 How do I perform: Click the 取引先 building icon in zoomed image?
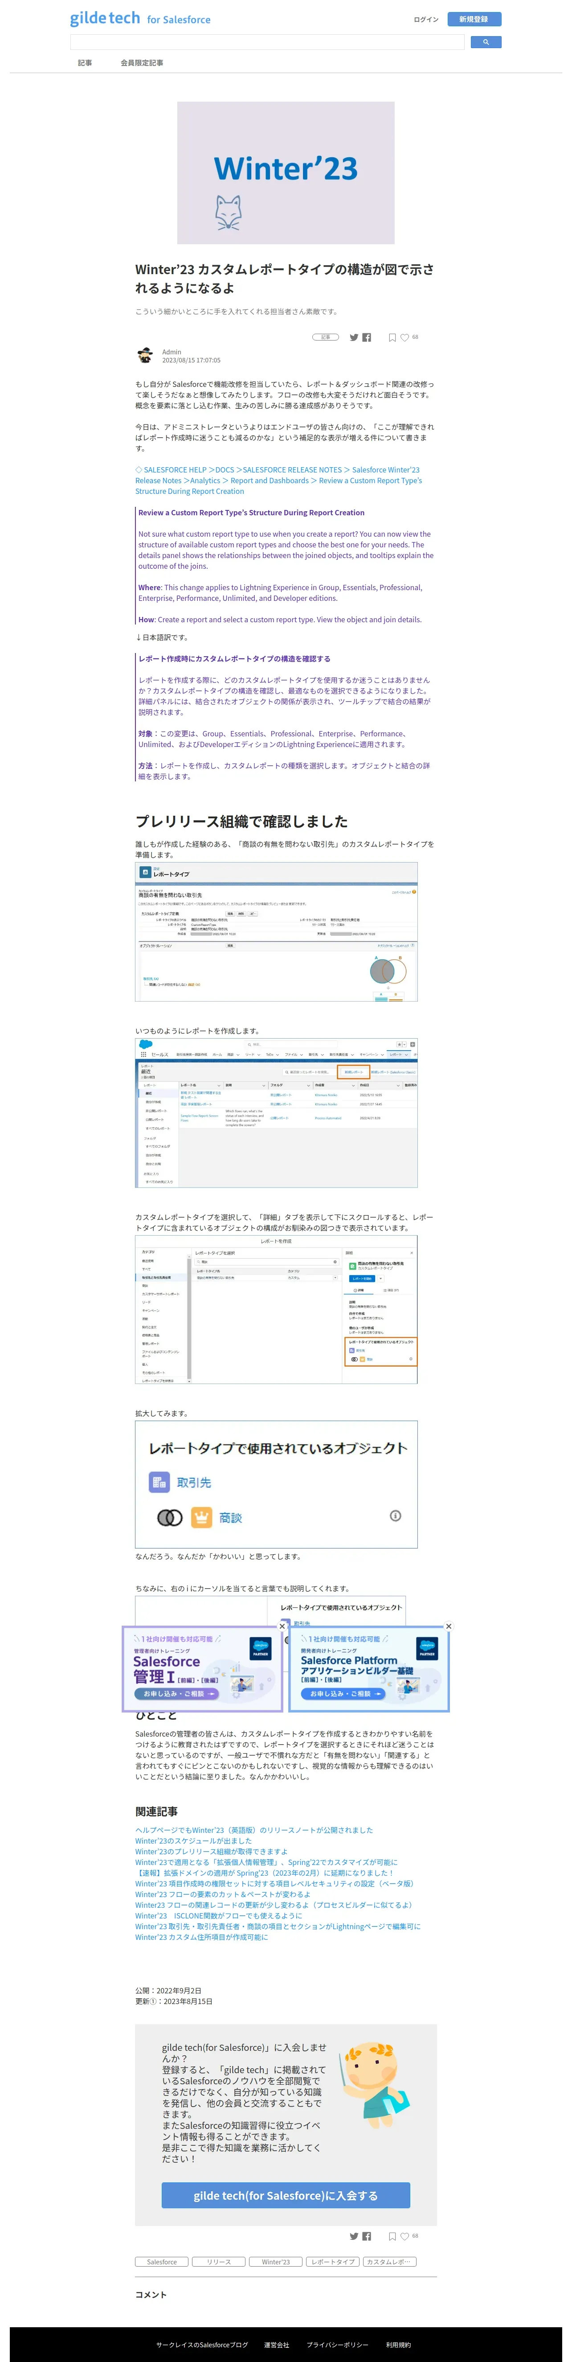pos(159,1482)
